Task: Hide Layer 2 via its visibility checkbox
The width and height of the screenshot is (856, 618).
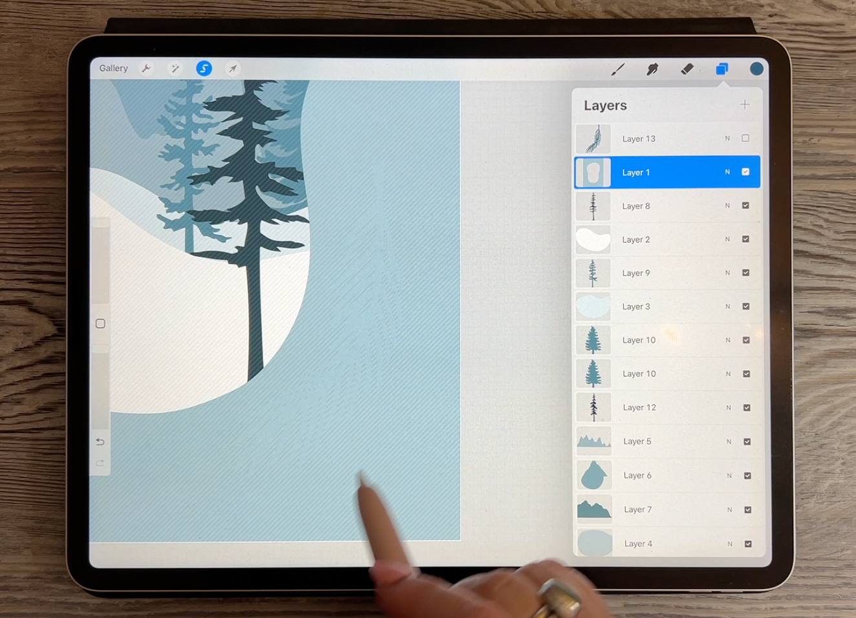Action: pyautogui.click(x=745, y=239)
